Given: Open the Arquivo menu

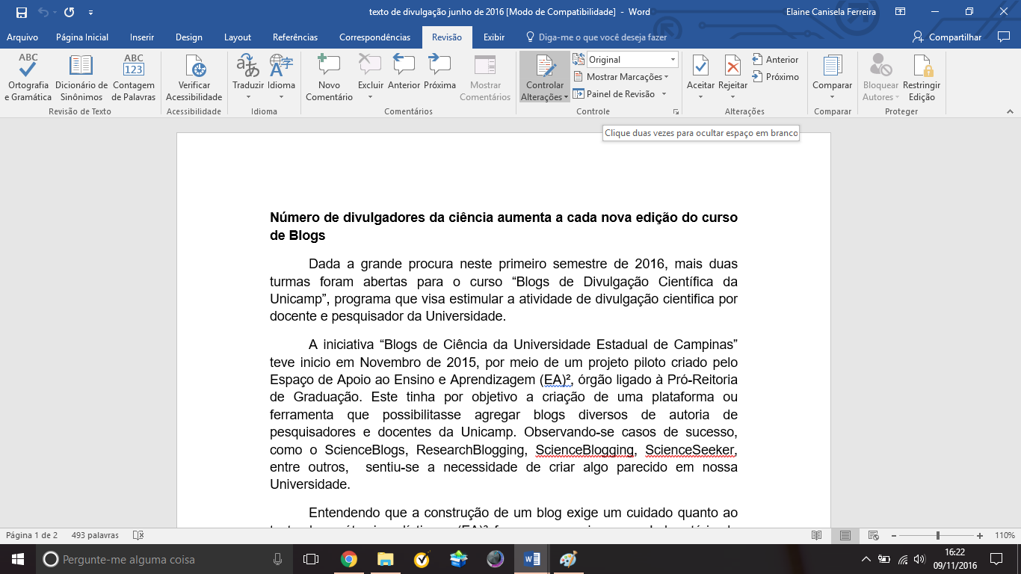Looking at the screenshot, I should [22, 37].
